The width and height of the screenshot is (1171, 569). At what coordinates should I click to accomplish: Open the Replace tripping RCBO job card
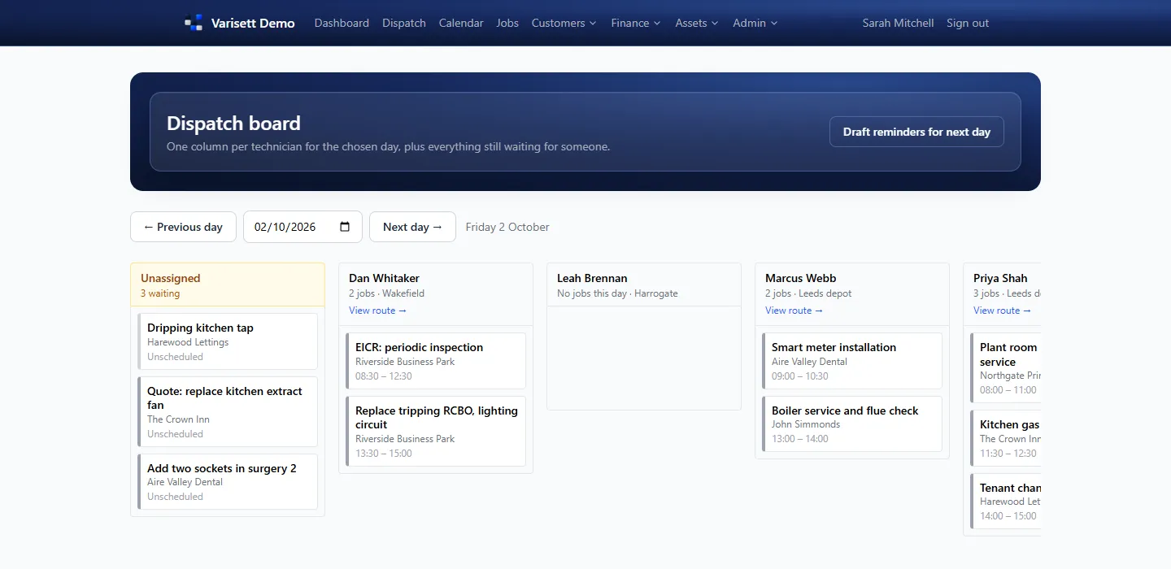pyautogui.click(x=436, y=431)
